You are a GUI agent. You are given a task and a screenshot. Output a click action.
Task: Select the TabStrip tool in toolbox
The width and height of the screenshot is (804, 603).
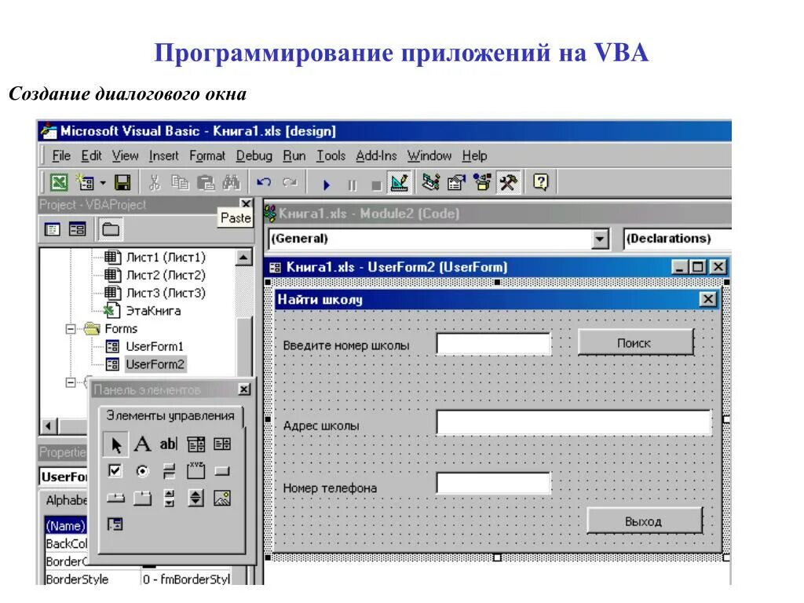pyautogui.click(x=115, y=497)
